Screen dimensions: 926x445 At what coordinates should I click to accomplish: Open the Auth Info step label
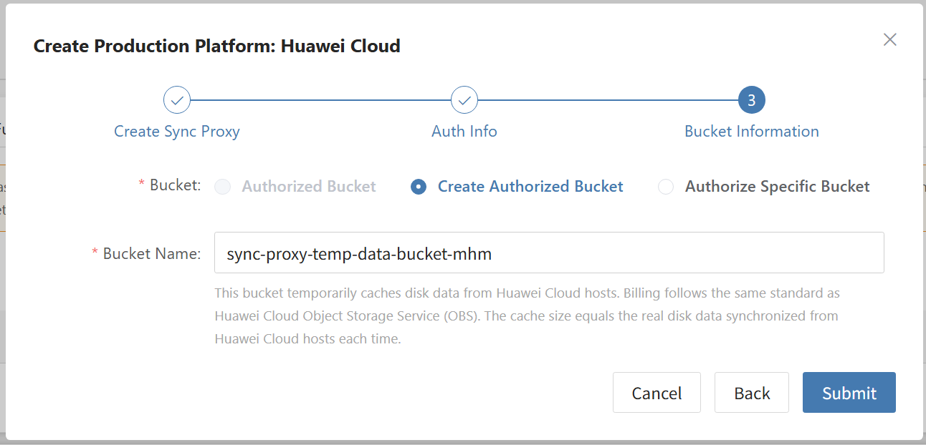point(464,132)
